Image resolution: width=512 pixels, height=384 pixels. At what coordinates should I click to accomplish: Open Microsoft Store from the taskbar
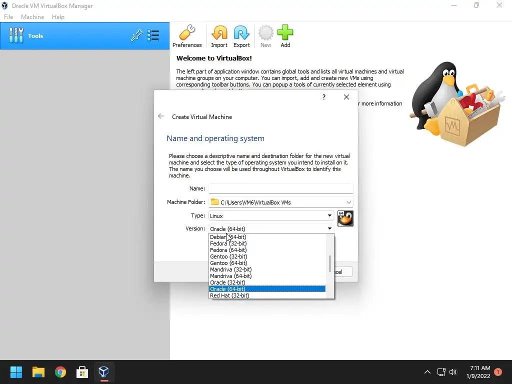82,372
